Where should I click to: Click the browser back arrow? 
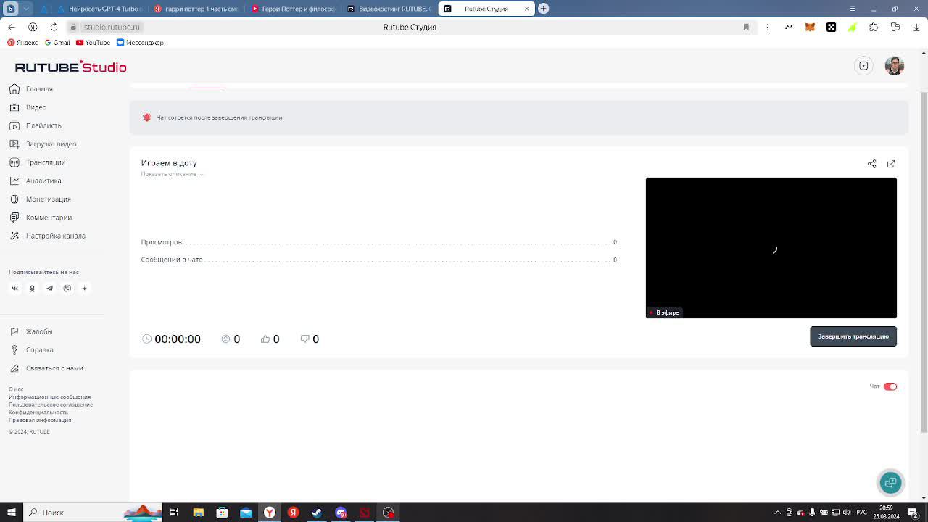[x=12, y=27]
